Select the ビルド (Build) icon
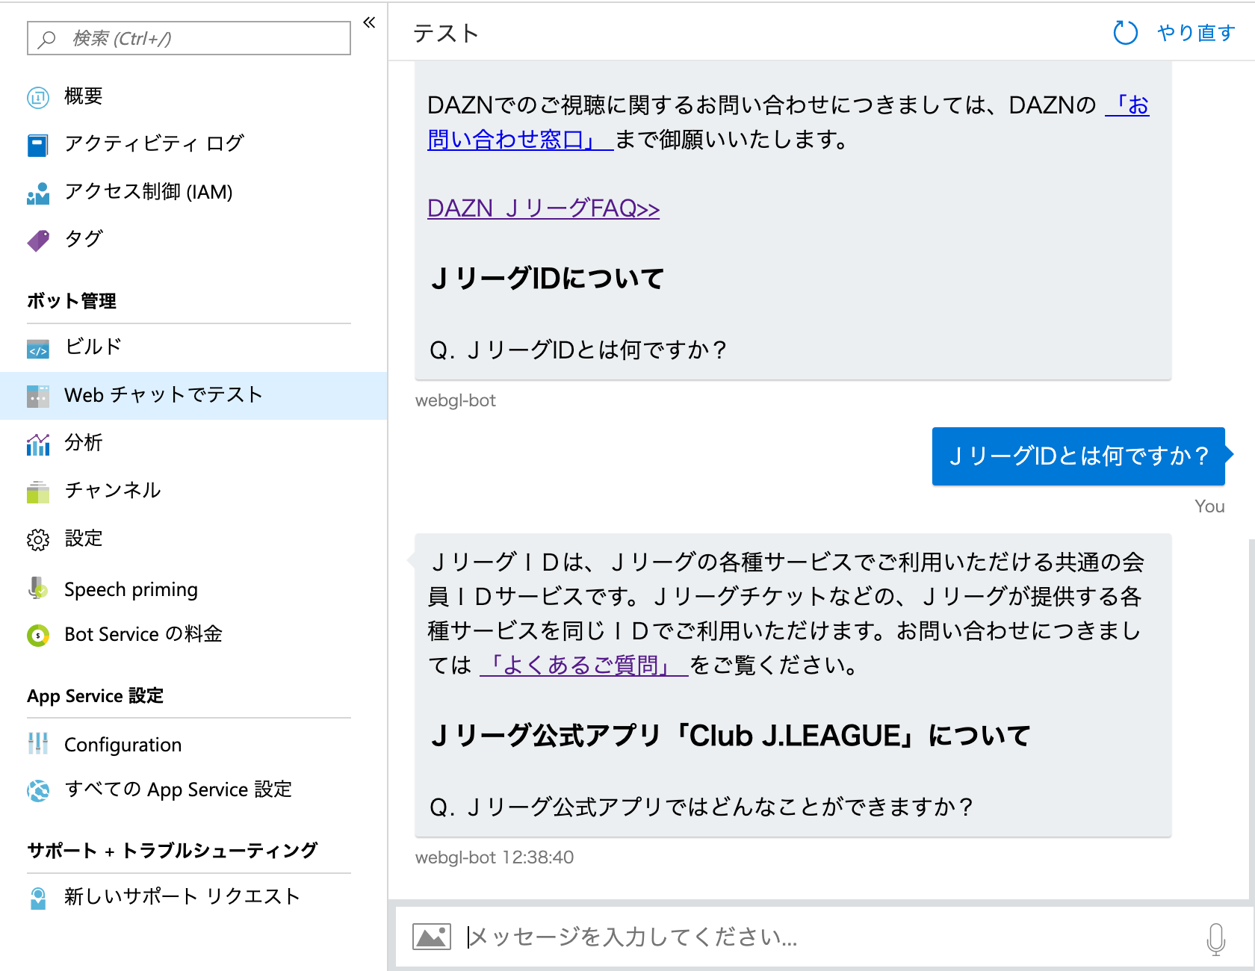 [39, 347]
